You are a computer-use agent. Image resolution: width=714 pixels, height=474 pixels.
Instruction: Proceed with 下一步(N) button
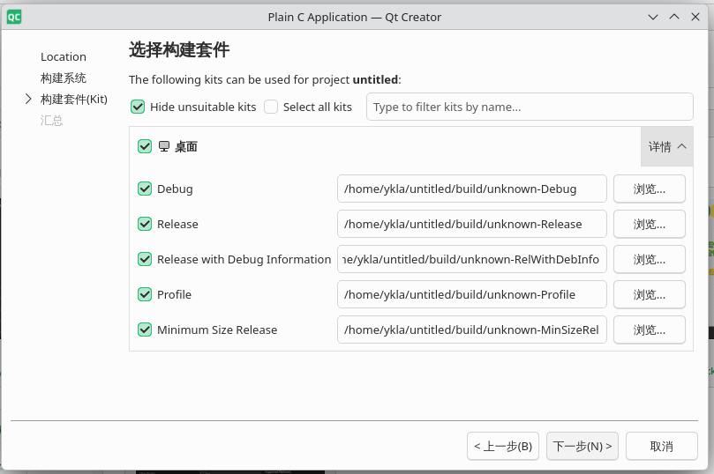582,446
